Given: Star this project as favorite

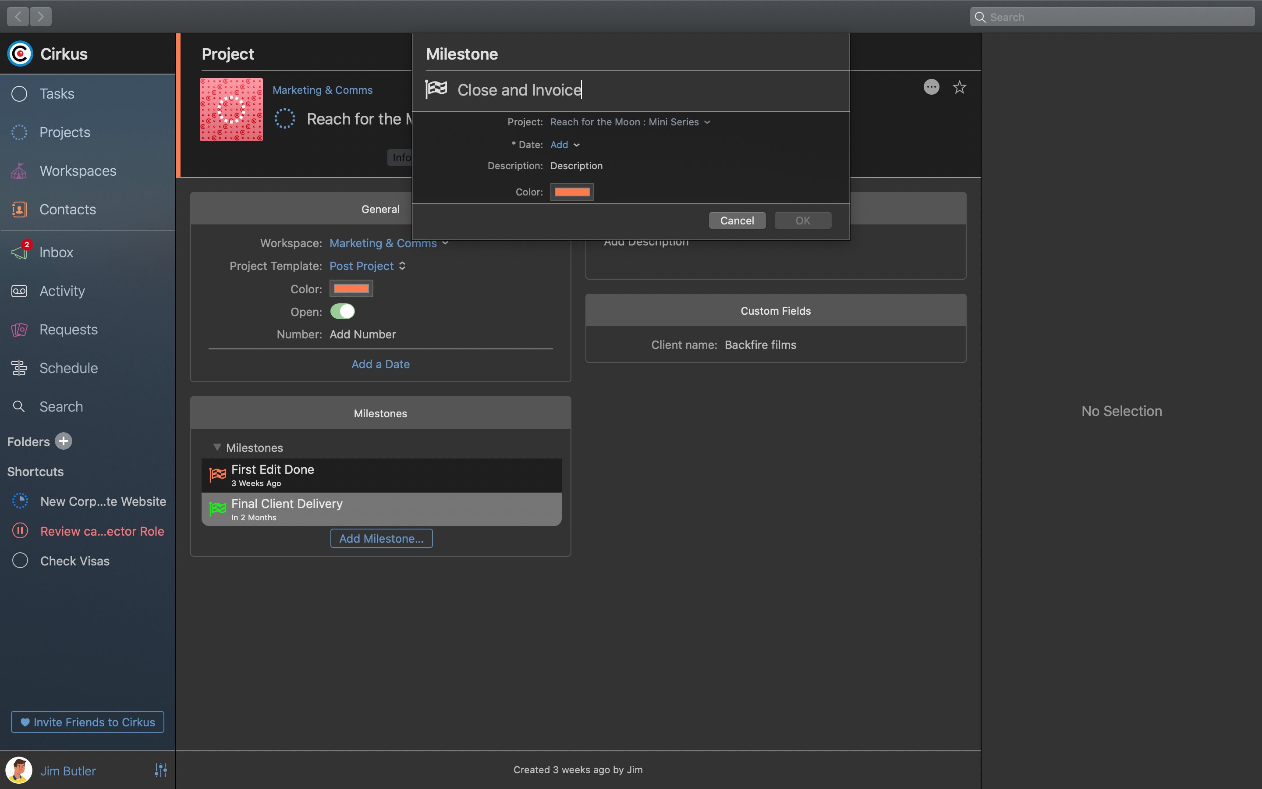Looking at the screenshot, I should coord(959,87).
